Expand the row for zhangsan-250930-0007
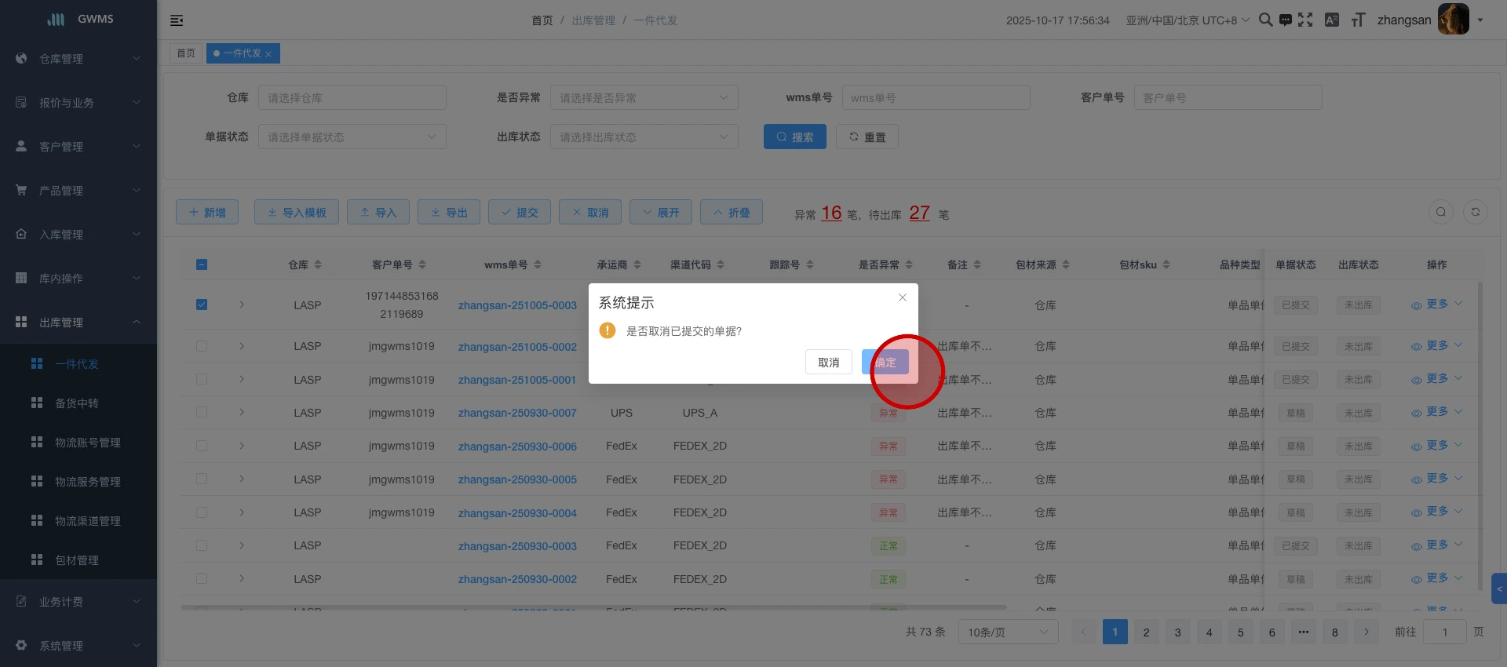Image resolution: width=1507 pixels, height=667 pixels. (x=242, y=413)
